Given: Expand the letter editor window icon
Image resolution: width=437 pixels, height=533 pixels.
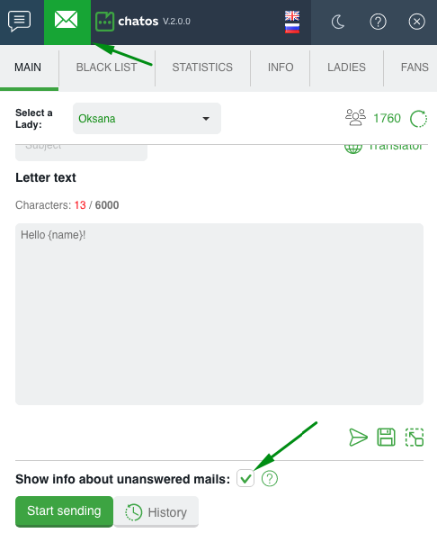Looking at the screenshot, I should (x=415, y=438).
